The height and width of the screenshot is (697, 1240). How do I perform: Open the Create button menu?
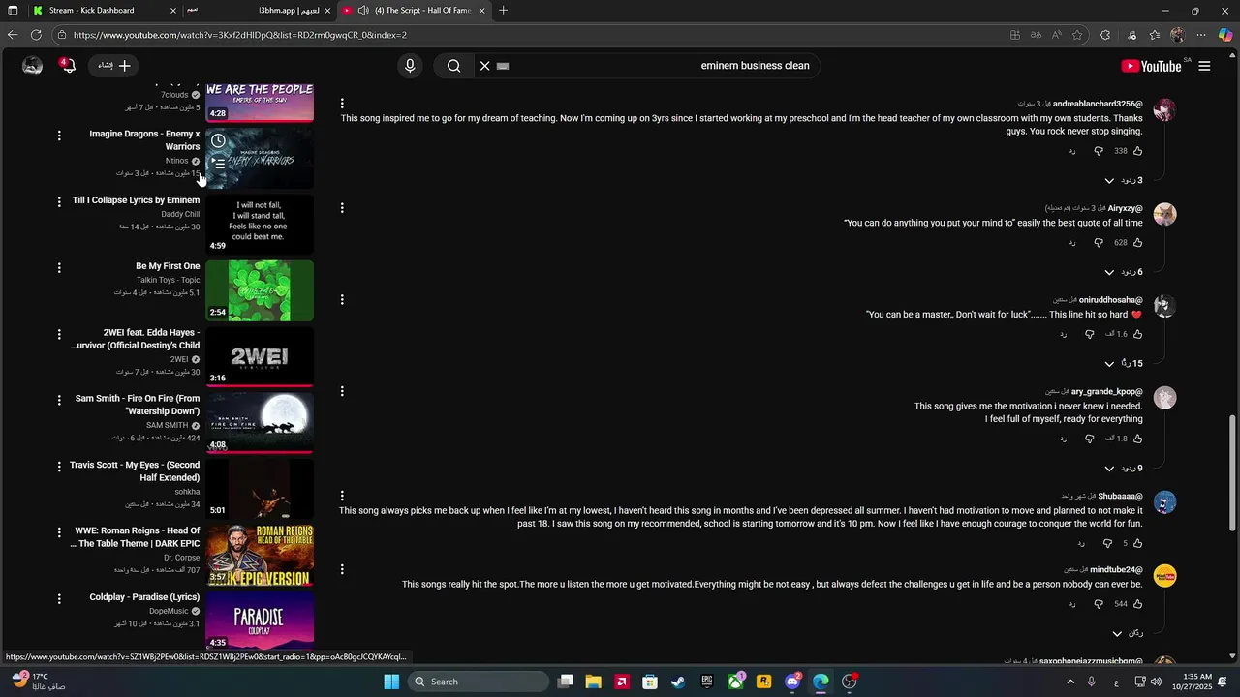tap(114, 66)
